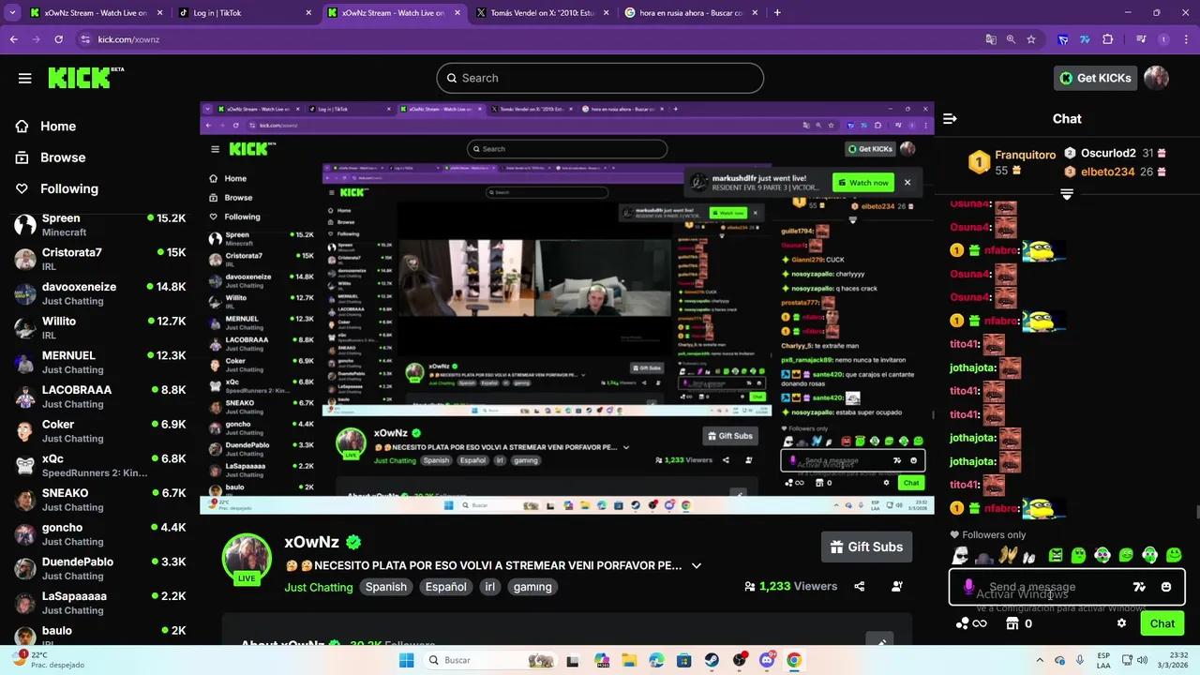This screenshot has width=1200, height=675.
Task: Click the Chrome address bar URL
Action: (128, 39)
